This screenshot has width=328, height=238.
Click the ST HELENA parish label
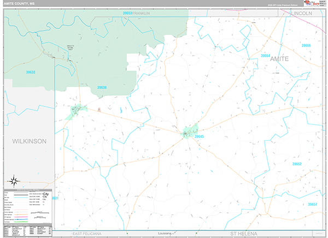pyautogui.click(x=243, y=234)
